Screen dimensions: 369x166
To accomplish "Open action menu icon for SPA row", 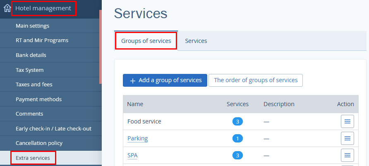I will [347, 155].
